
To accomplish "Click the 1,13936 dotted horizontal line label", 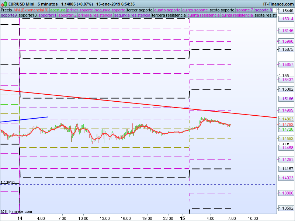I will (x=8, y=182).
